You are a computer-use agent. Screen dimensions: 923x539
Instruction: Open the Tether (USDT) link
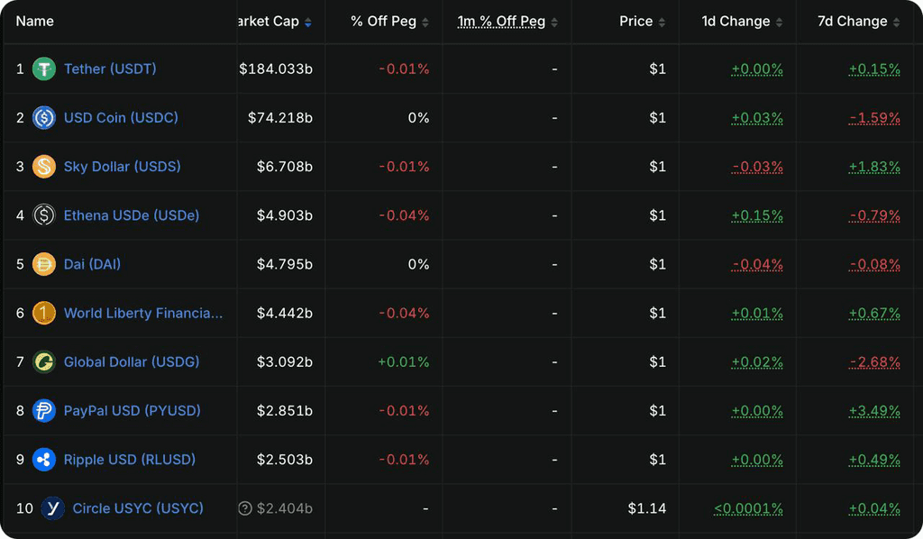pyautogui.click(x=110, y=69)
